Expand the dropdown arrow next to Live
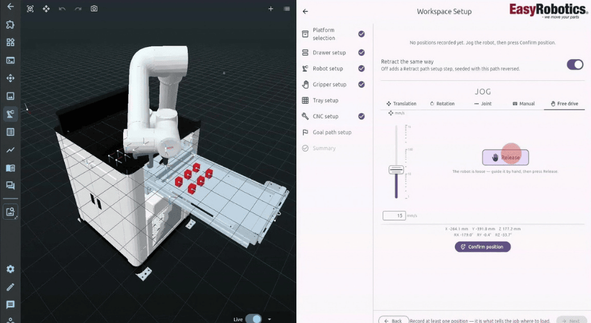The width and height of the screenshot is (591, 323). (269, 319)
